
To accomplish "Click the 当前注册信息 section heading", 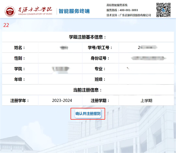I will [x=88, y=90].
